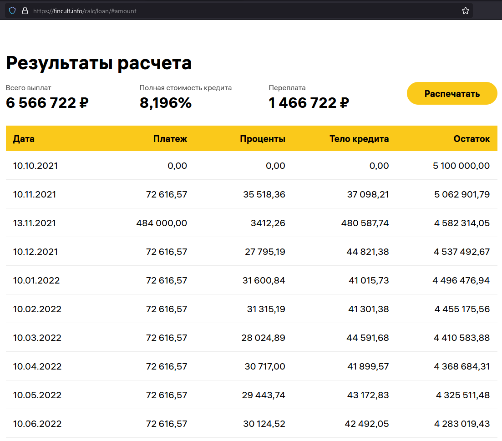The width and height of the screenshot is (502, 441).
Task: Click the balance 5 100 000,00 cell
Action: (x=461, y=166)
